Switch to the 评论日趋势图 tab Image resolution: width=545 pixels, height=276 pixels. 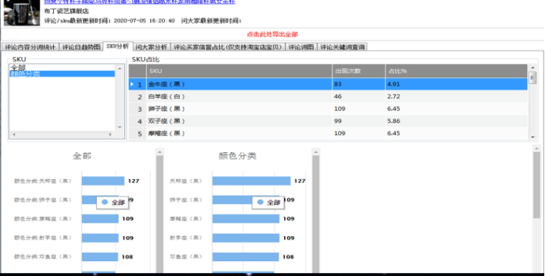[81, 47]
